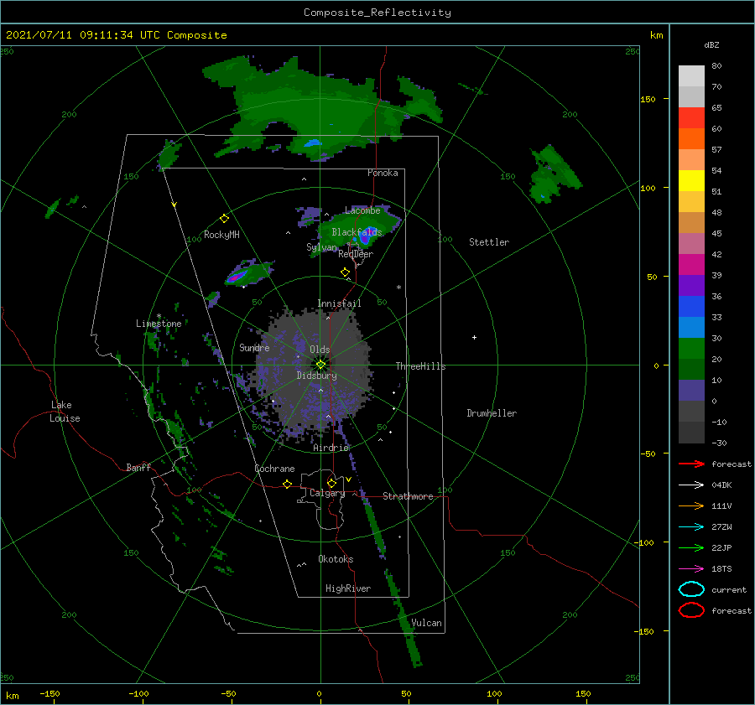
Task: Click the Sundre town label
Action: tap(254, 347)
